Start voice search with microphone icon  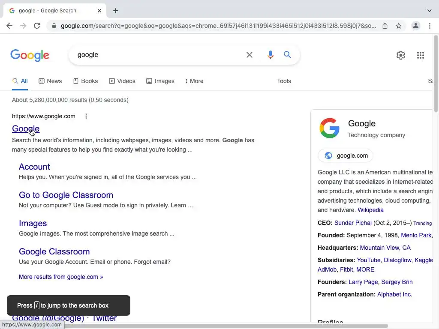[270, 55]
